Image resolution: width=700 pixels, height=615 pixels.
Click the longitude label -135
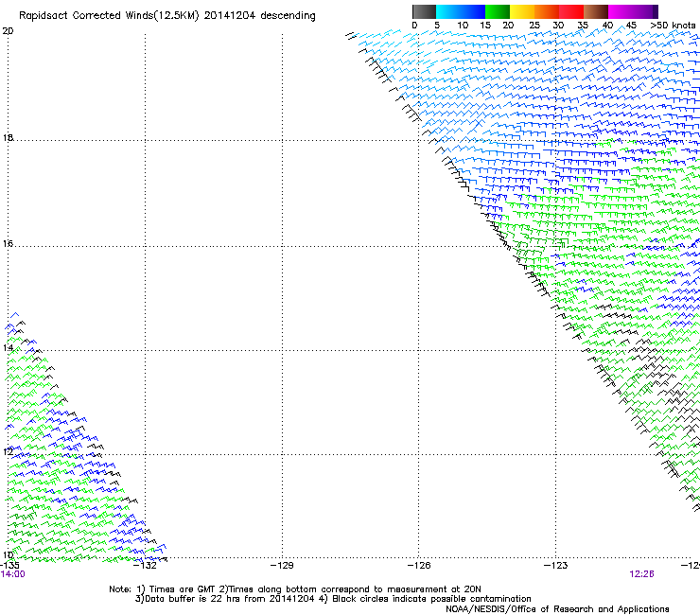point(9,566)
